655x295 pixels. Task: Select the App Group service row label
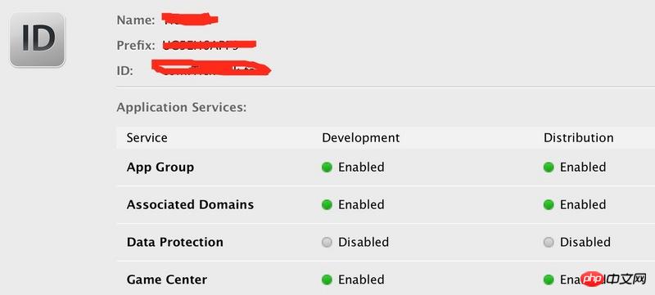(x=160, y=168)
